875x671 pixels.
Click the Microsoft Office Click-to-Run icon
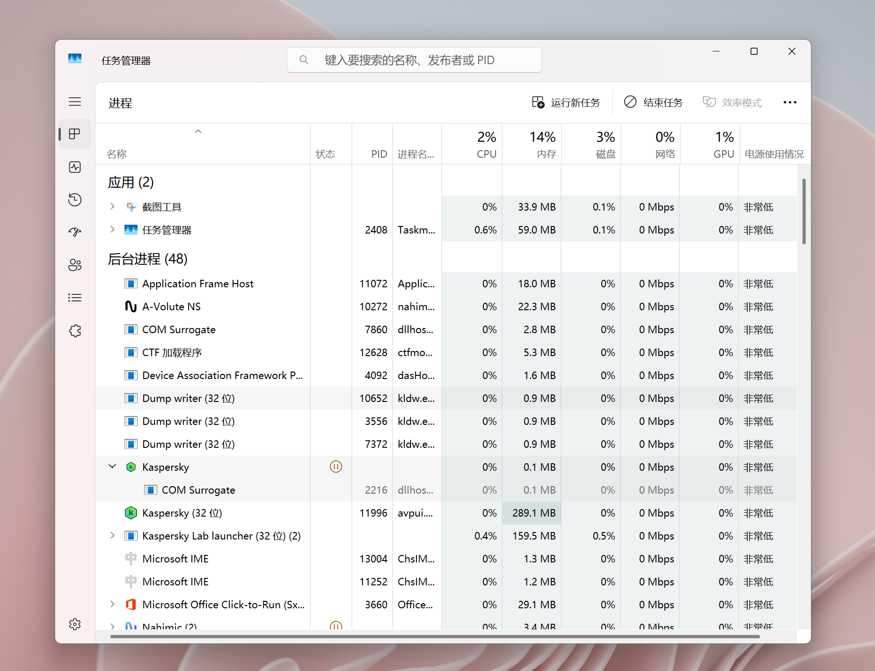click(131, 605)
